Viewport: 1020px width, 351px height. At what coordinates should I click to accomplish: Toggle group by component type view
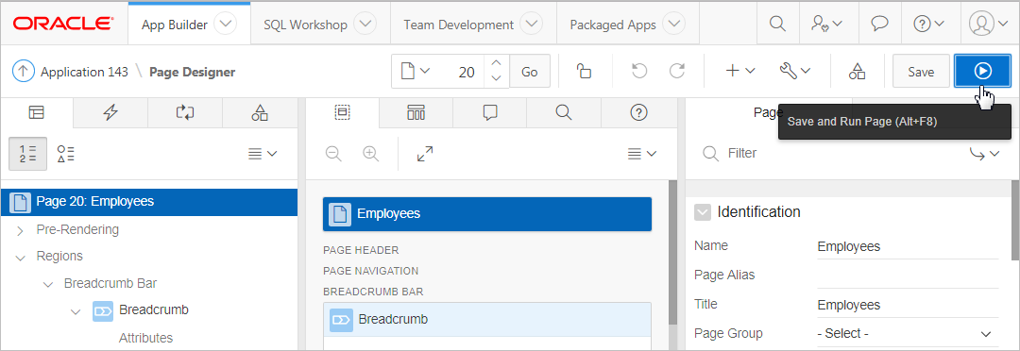[x=66, y=154]
